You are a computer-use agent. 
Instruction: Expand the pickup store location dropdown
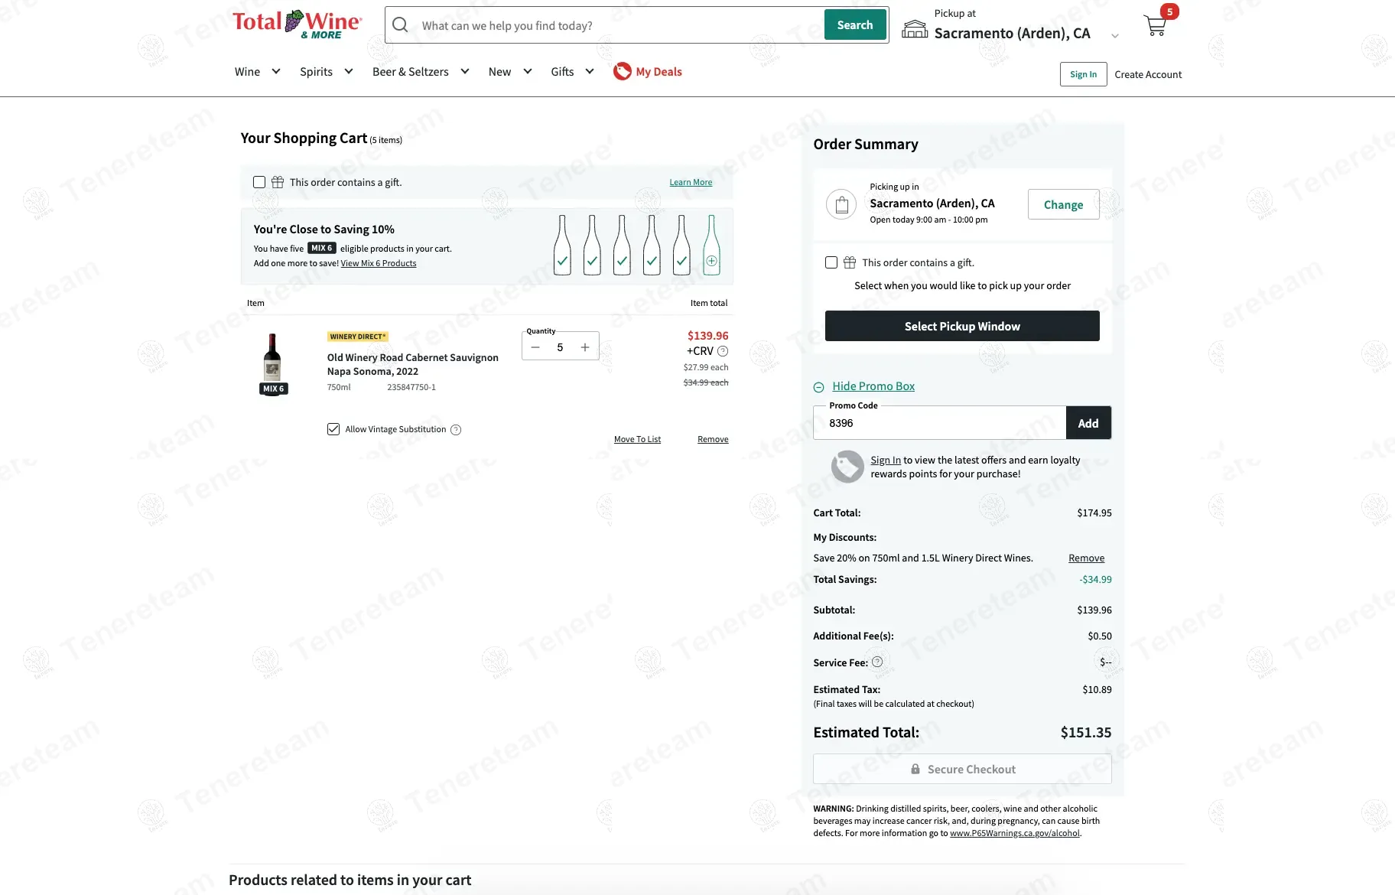1114,35
